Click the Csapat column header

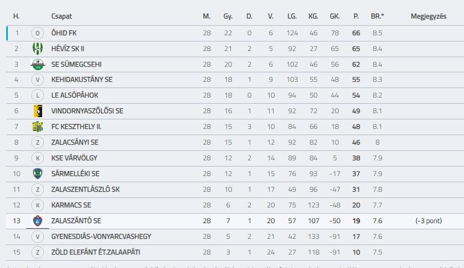[x=61, y=16]
